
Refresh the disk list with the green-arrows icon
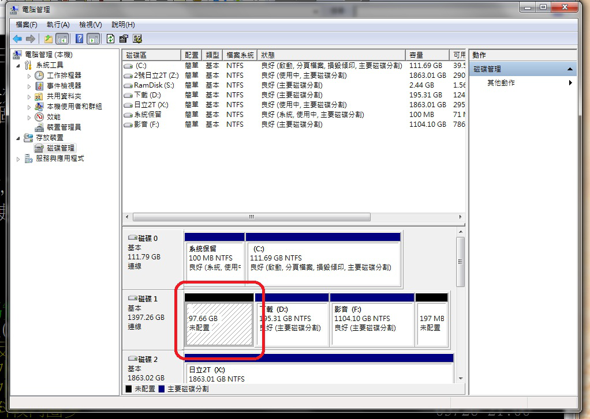(110, 39)
